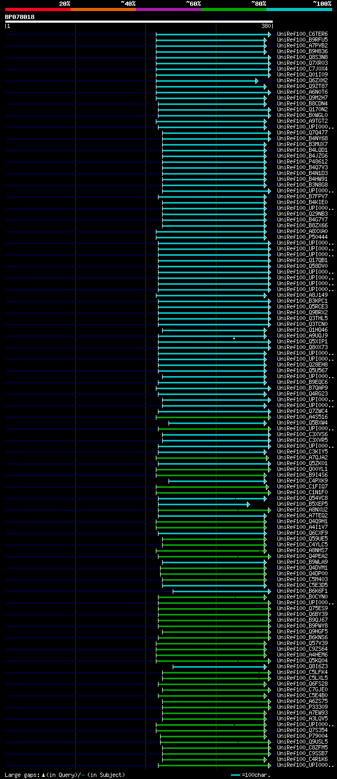
Task: Click label UniRef100_A4S516
Action: tap(302, 417)
